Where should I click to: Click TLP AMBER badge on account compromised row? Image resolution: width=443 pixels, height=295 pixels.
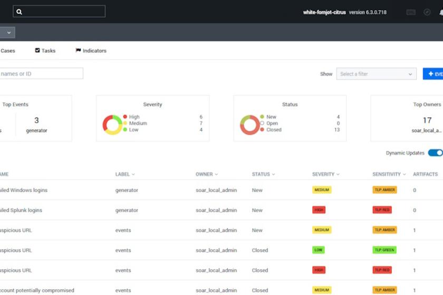click(384, 290)
